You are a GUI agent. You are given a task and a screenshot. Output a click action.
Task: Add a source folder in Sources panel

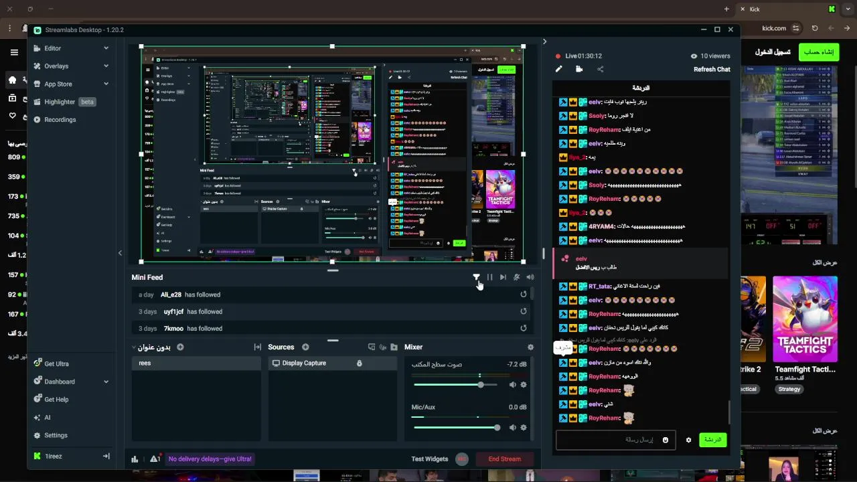[394, 347]
